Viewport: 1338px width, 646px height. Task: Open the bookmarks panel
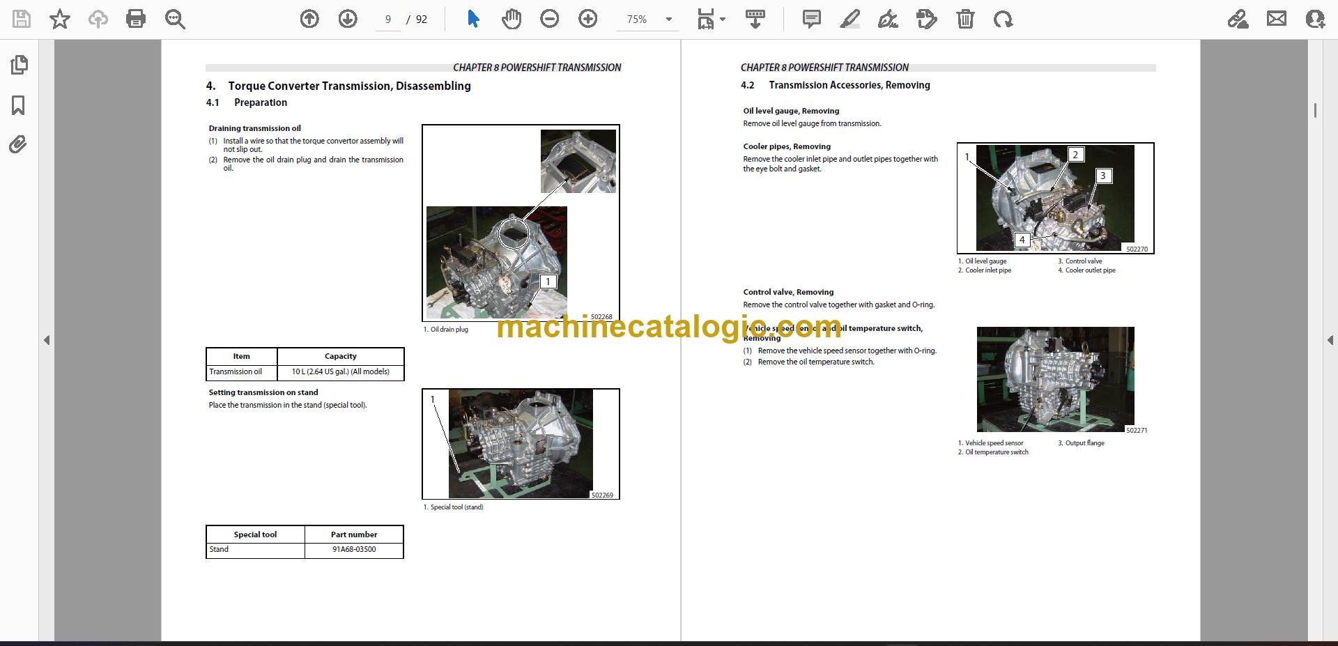click(19, 105)
